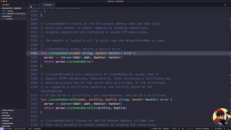Open the errors and warnings problems indicator
This screenshot has height=130, width=231.
point(20,129)
